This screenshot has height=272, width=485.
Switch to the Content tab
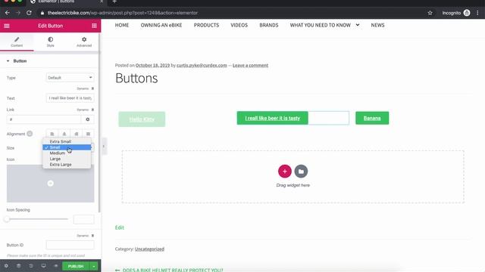pyautogui.click(x=17, y=42)
